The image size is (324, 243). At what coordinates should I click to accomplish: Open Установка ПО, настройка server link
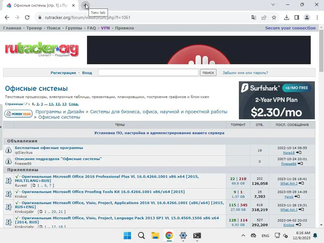(159, 133)
